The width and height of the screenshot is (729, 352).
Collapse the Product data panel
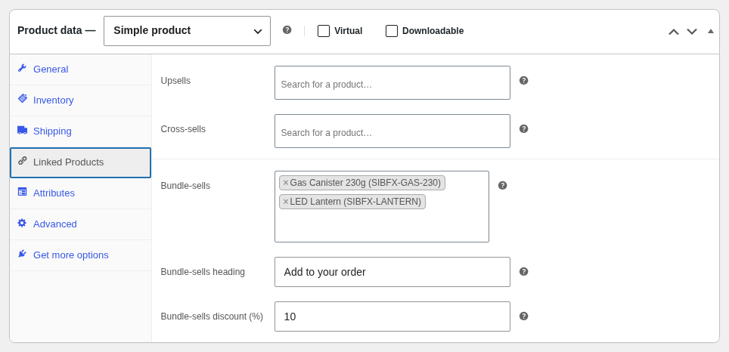[x=710, y=31]
